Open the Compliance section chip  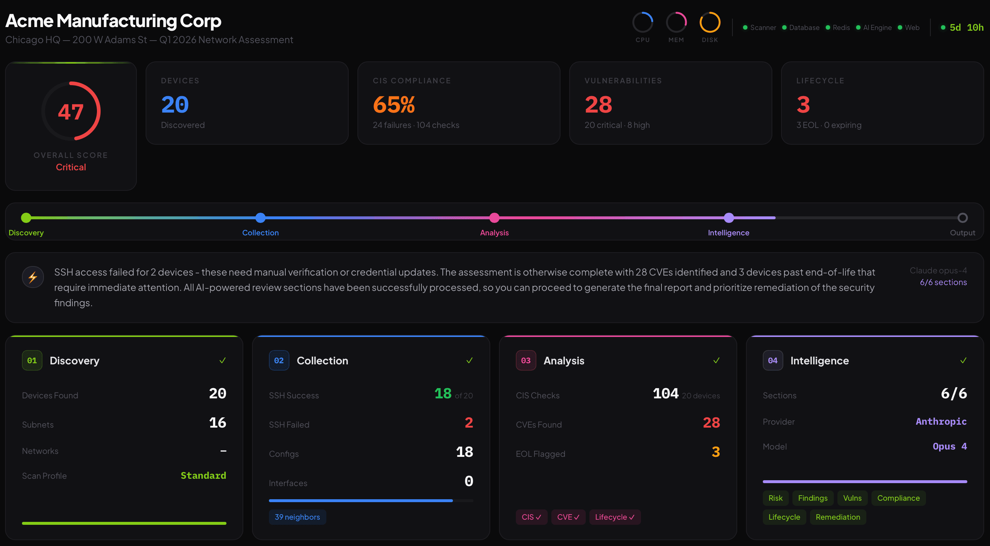tap(898, 498)
